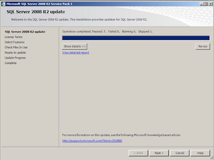Viewport: 214px width, 160px height.
Task: Click the title bar text Microsoft SQL Server 2008 R2 Service Pack 1
Action: click(39, 4)
